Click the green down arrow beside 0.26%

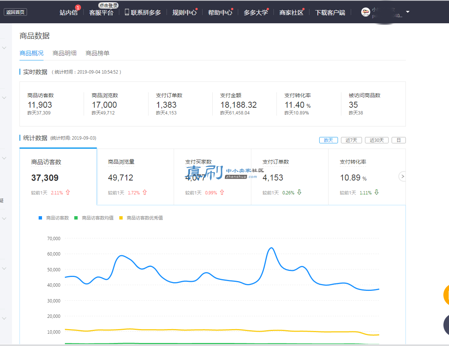(299, 192)
